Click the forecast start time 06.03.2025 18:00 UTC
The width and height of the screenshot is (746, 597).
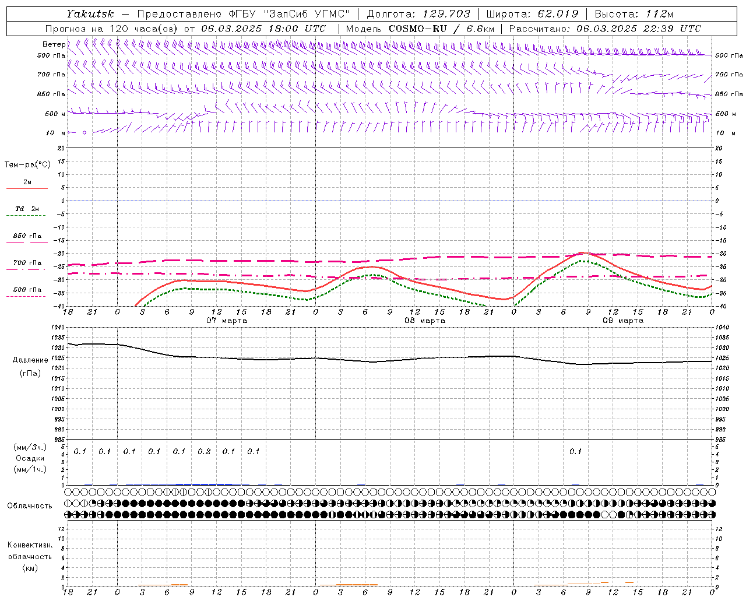point(263,29)
